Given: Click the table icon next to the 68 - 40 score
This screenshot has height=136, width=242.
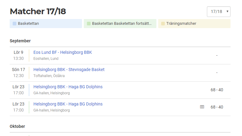Looking at the screenshot, I should pyautogui.click(x=202, y=107).
